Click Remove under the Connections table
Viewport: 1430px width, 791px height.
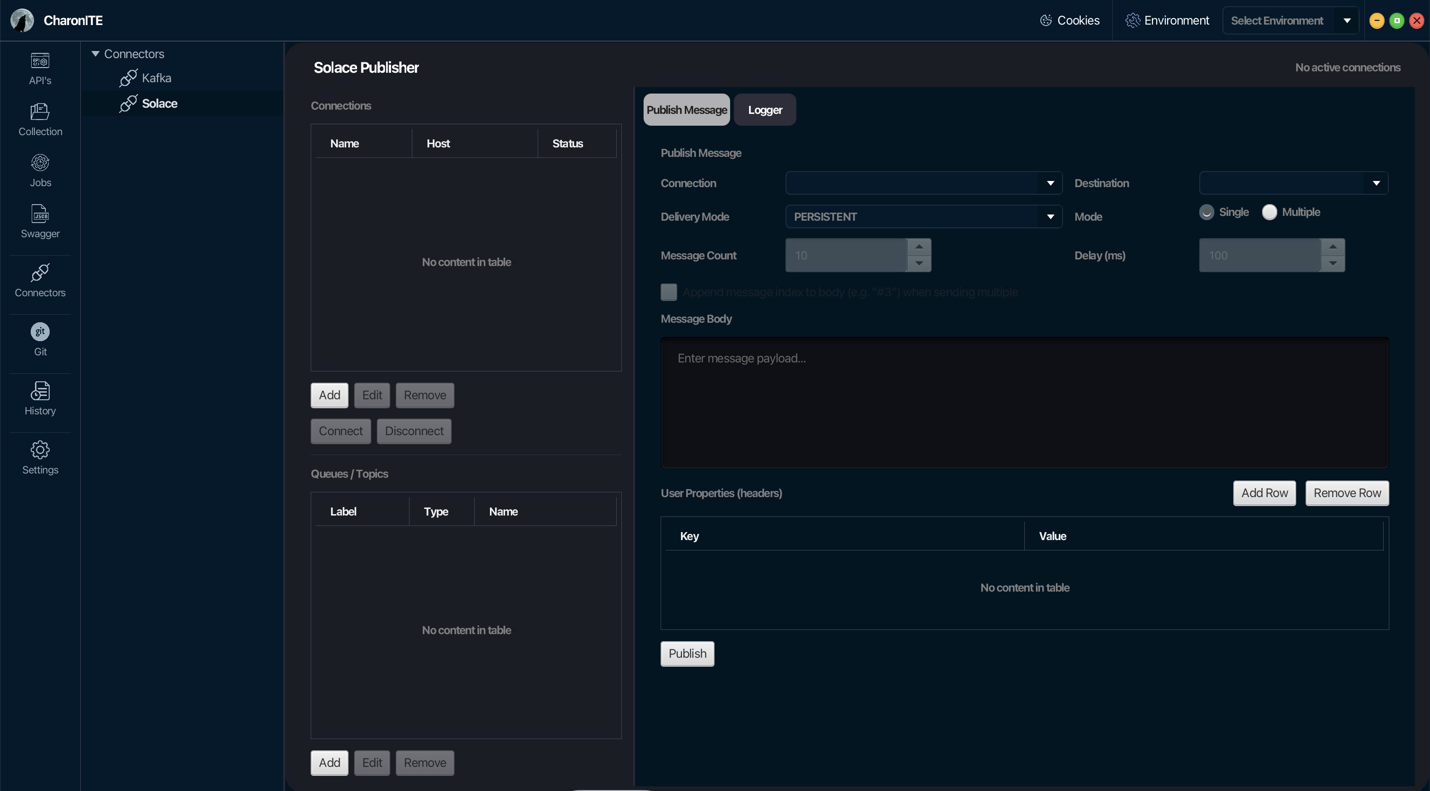[425, 395]
